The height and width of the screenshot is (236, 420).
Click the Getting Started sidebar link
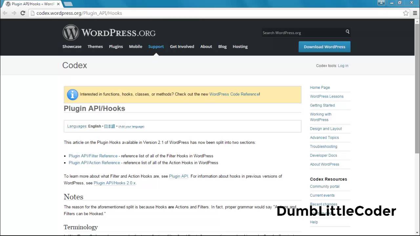322,105
